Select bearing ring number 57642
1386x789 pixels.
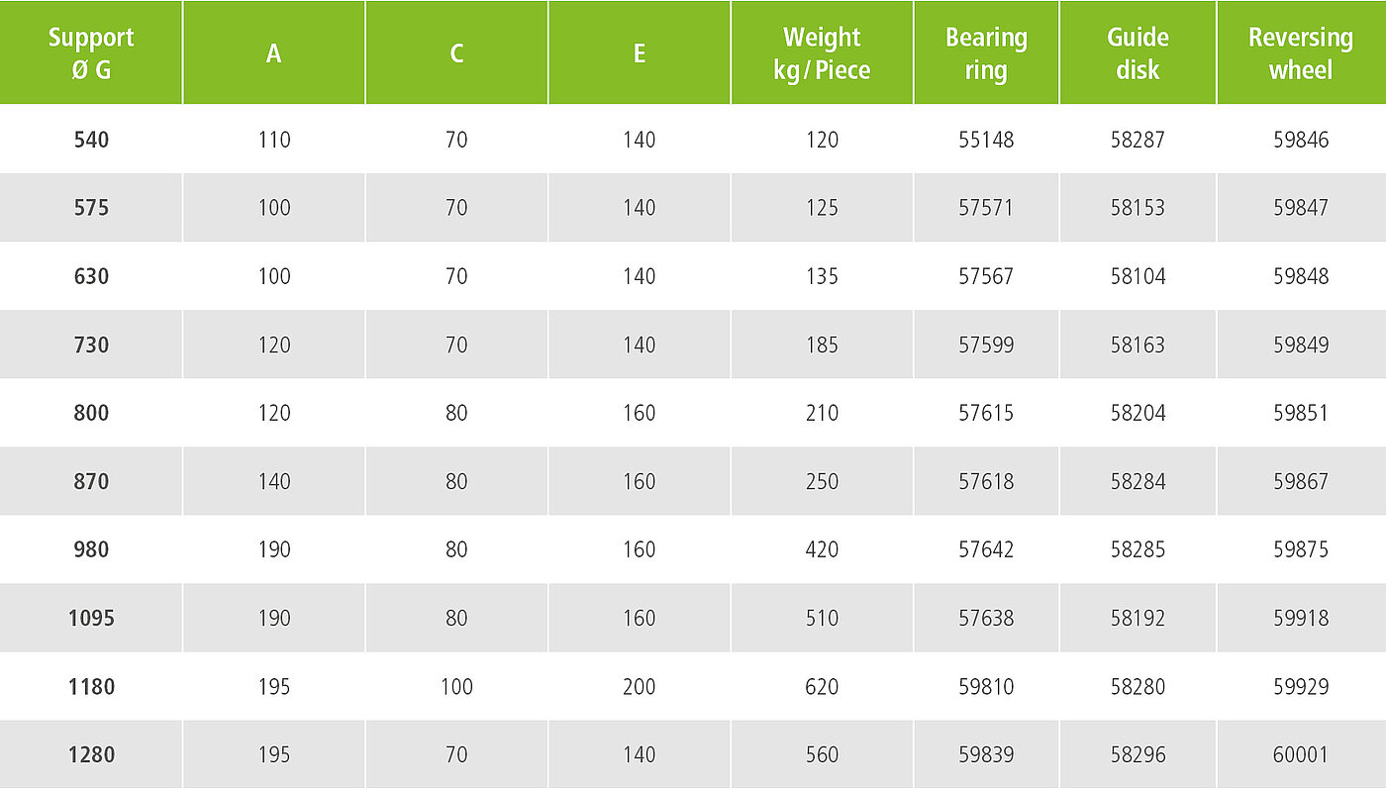(986, 549)
